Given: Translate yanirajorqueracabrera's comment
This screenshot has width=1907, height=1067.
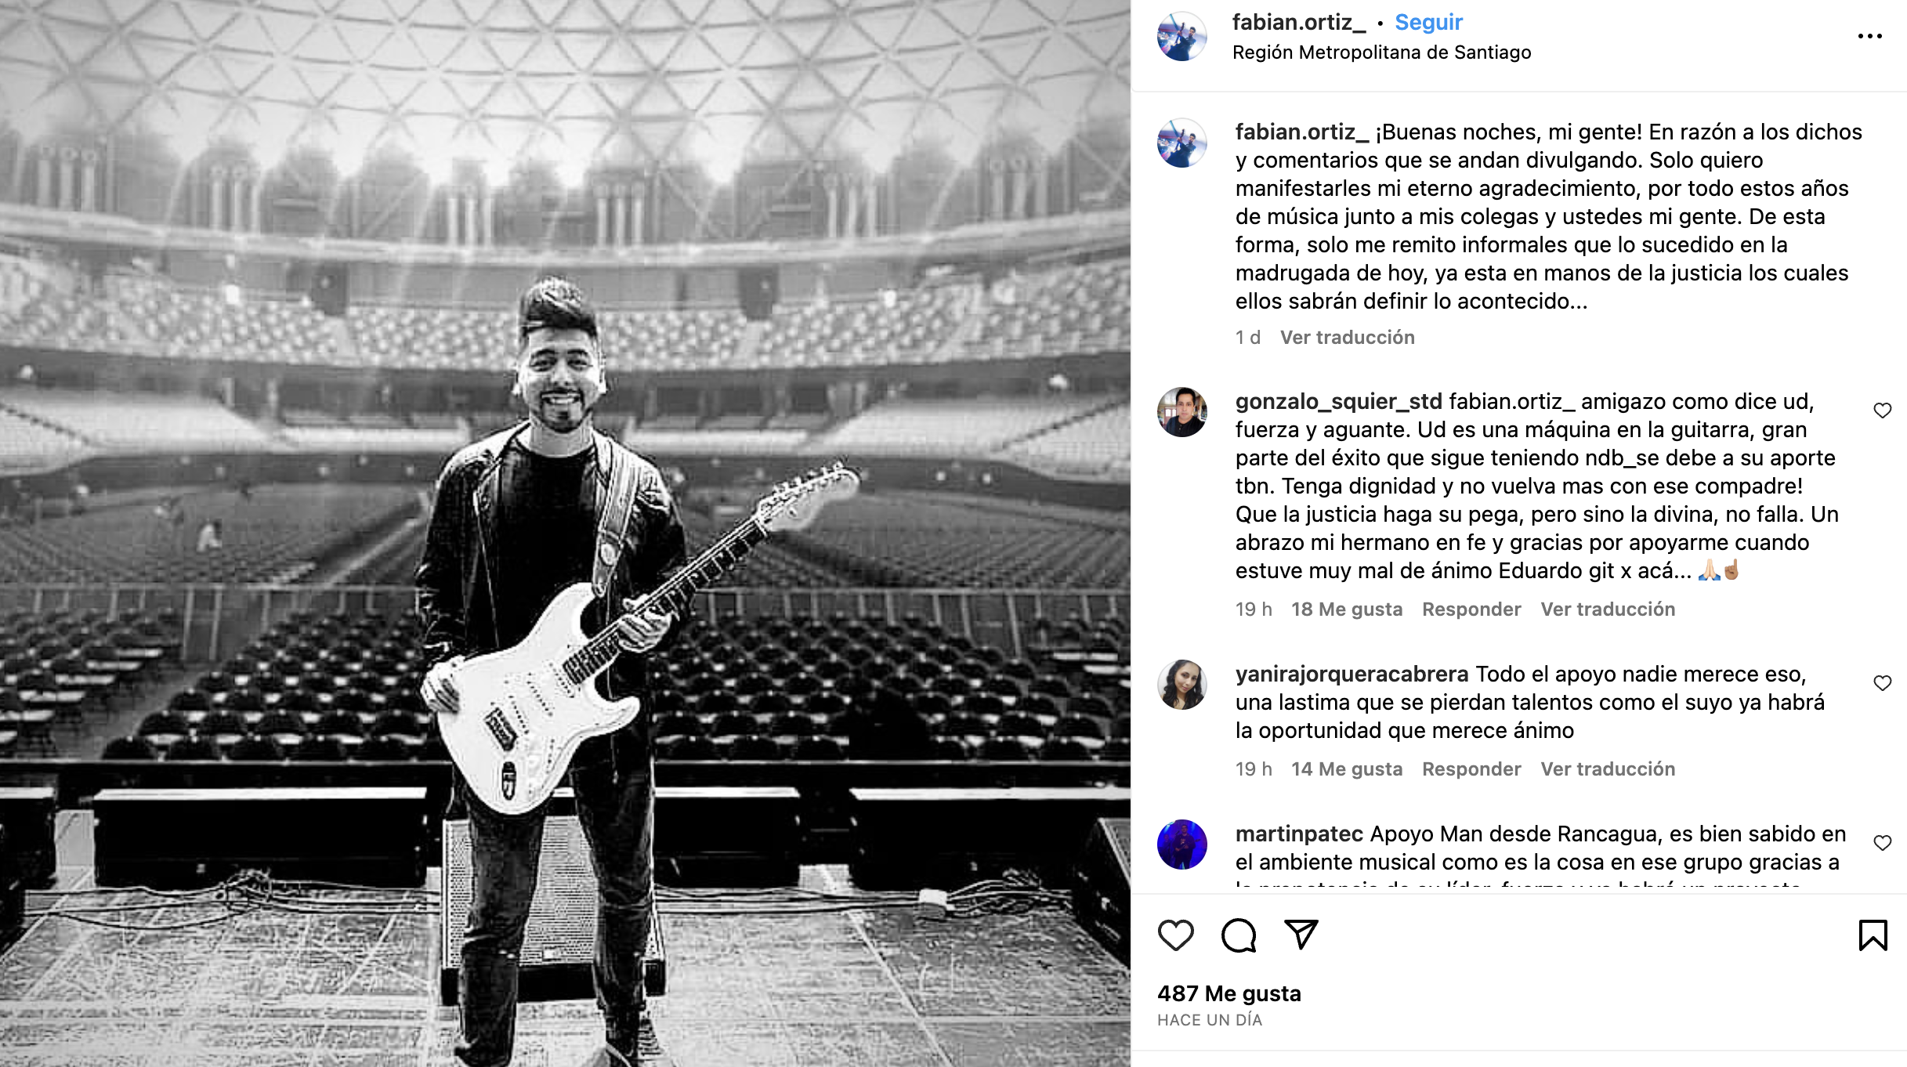Looking at the screenshot, I should 1608,769.
